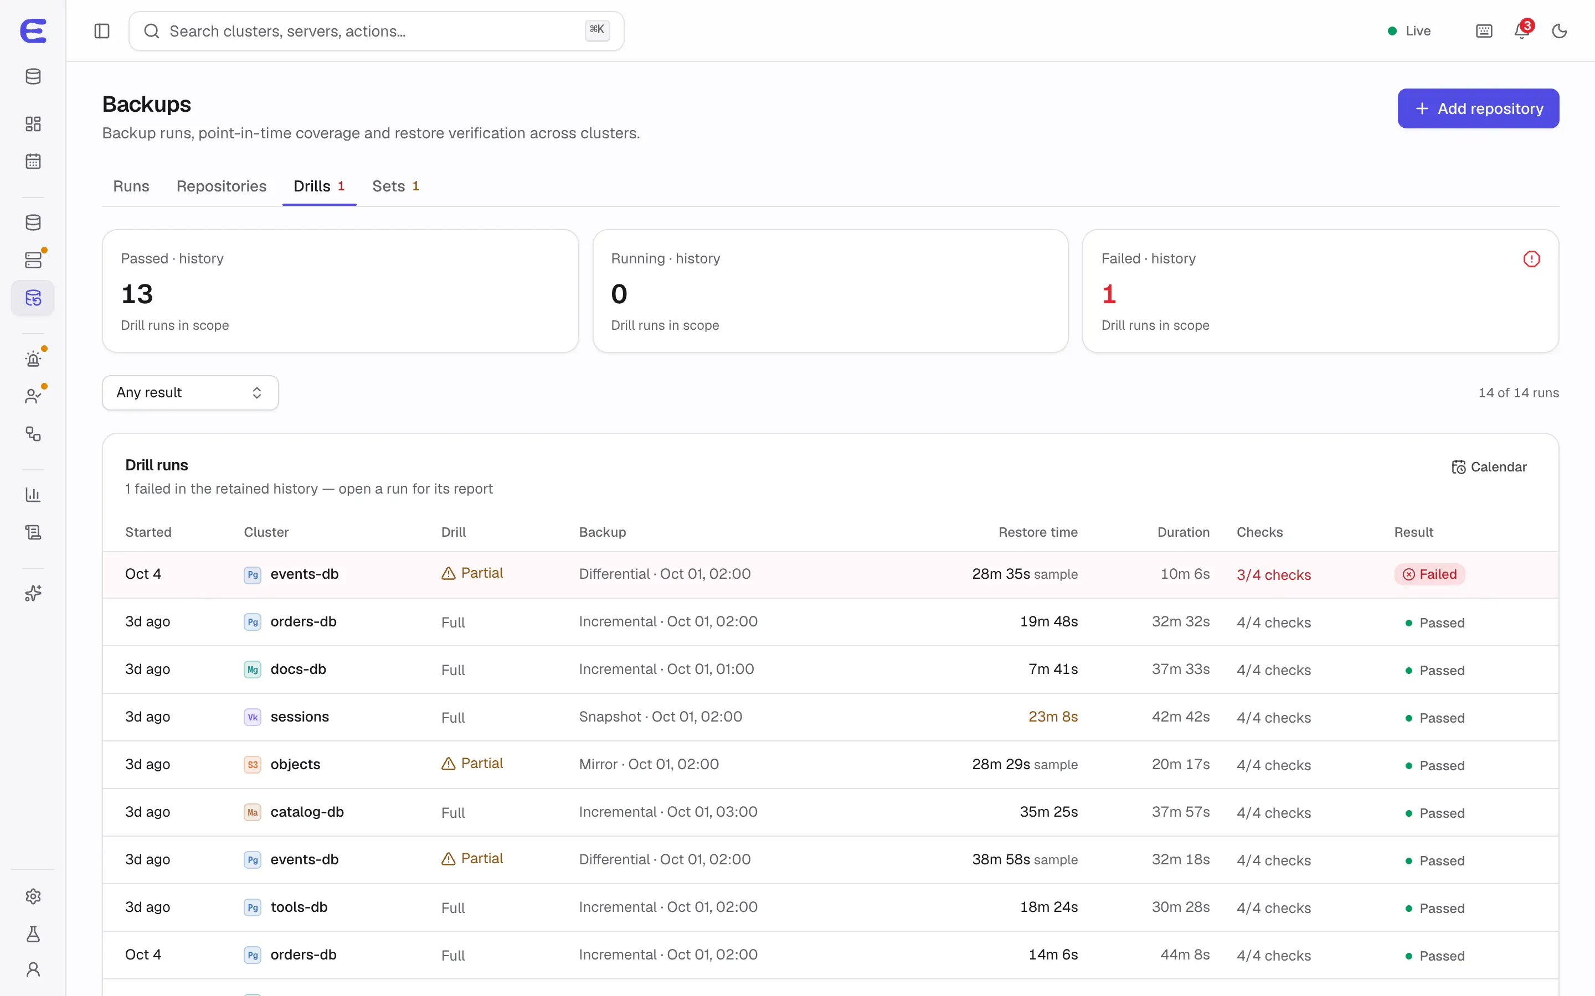Switch to the Repositories tab
Image resolution: width=1595 pixels, height=996 pixels.
(x=222, y=186)
